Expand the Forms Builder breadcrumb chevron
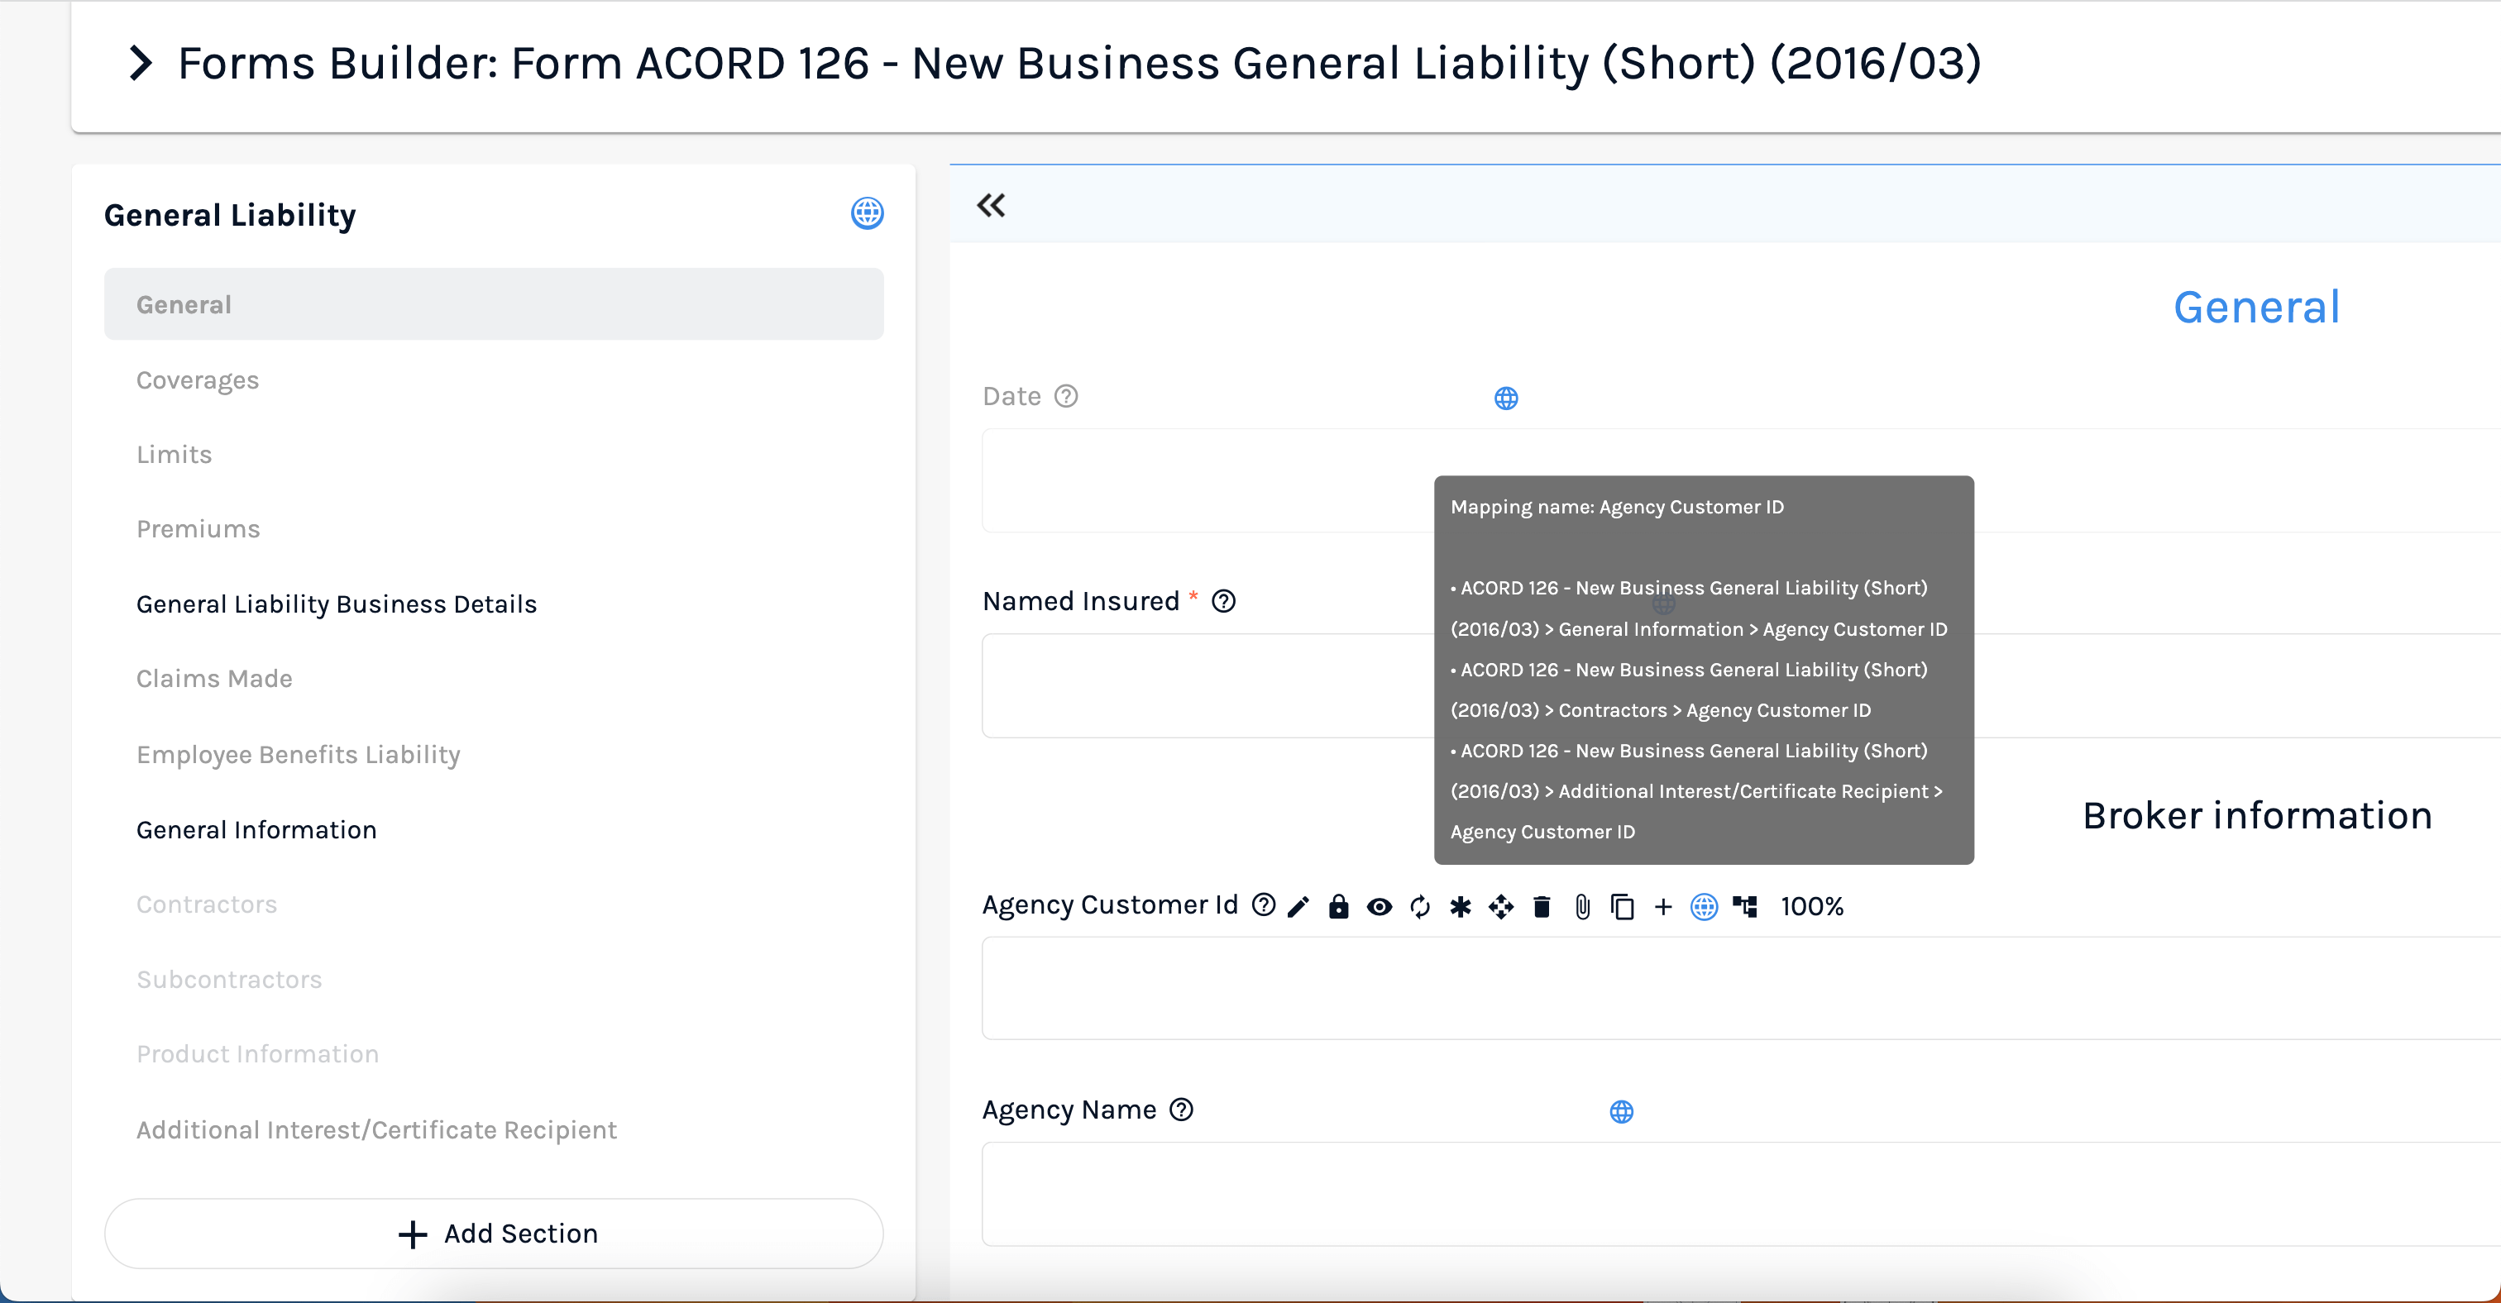Screen dimensions: 2501x1303 141,62
